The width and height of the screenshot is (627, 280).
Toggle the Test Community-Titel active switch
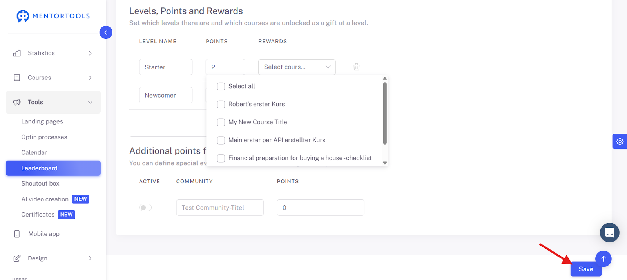click(145, 208)
